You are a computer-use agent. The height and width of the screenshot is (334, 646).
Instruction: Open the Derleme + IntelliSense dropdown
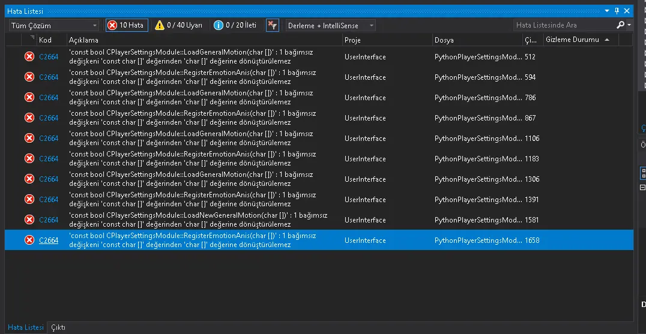click(x=330, y=25)
